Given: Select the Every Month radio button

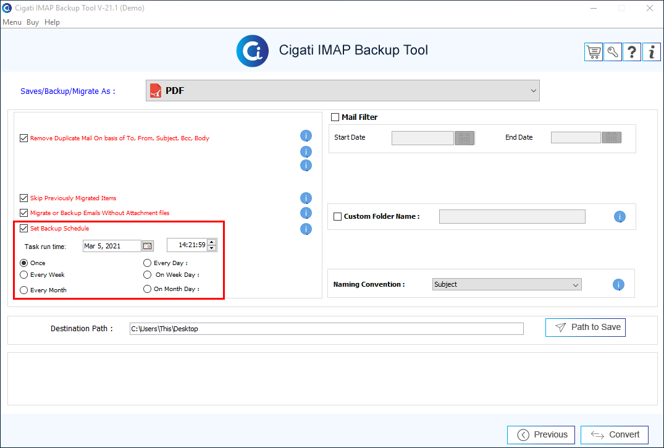Looking at the screenshot, I should (23, 290).
